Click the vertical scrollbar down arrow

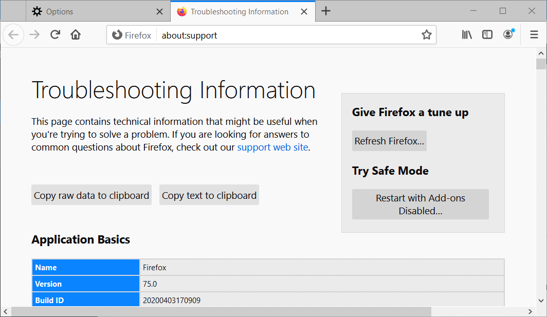[x=541, y=301]
